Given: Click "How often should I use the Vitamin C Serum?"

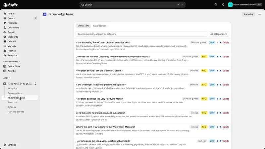Looking at the screenshot, I should pos(99,71).
